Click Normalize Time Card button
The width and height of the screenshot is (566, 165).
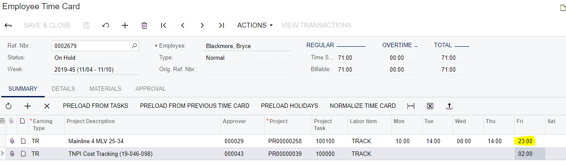(x=363, y=106)
